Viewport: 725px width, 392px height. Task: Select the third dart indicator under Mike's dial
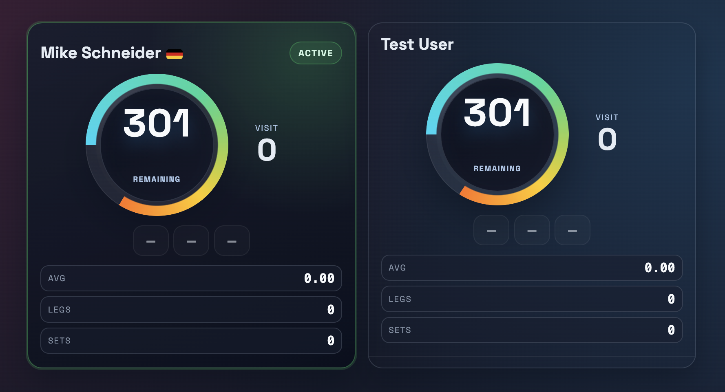[x=232, y=240]
